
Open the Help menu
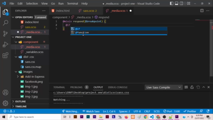(85, 4)
